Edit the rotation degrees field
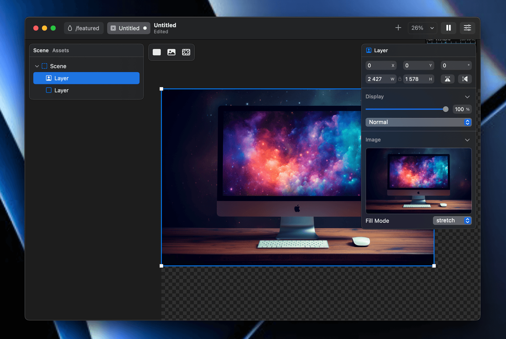Screen dimensions: 506x339 [x=456, y=66]
